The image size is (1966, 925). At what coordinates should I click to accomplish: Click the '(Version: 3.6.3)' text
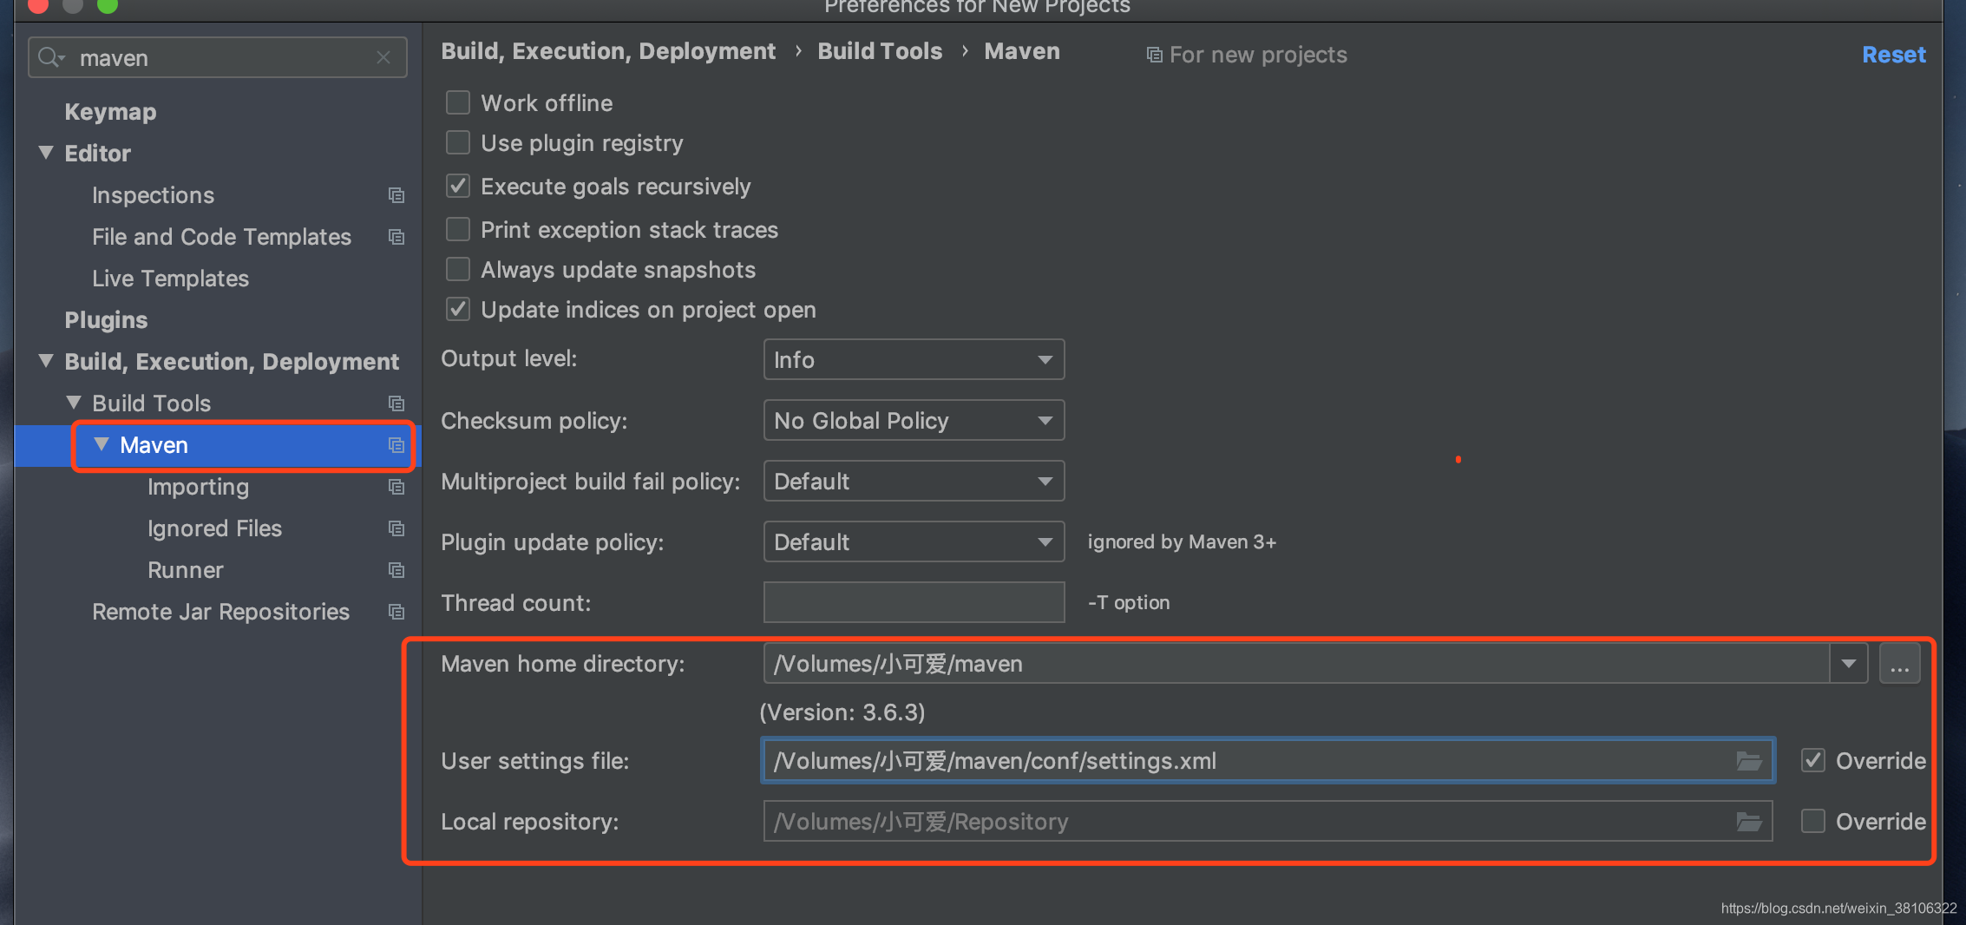pyautogui.click(x=842, y=712)
